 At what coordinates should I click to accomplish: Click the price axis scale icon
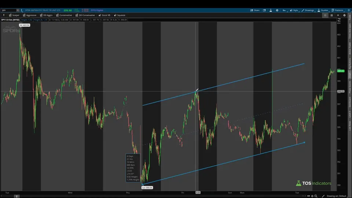pos(339,20)
